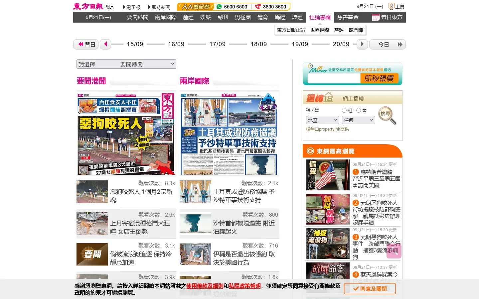This screenshot has width=479, height=299.
Task: Choose 東方日報正論 in submenu
Action: coord(291,30)
